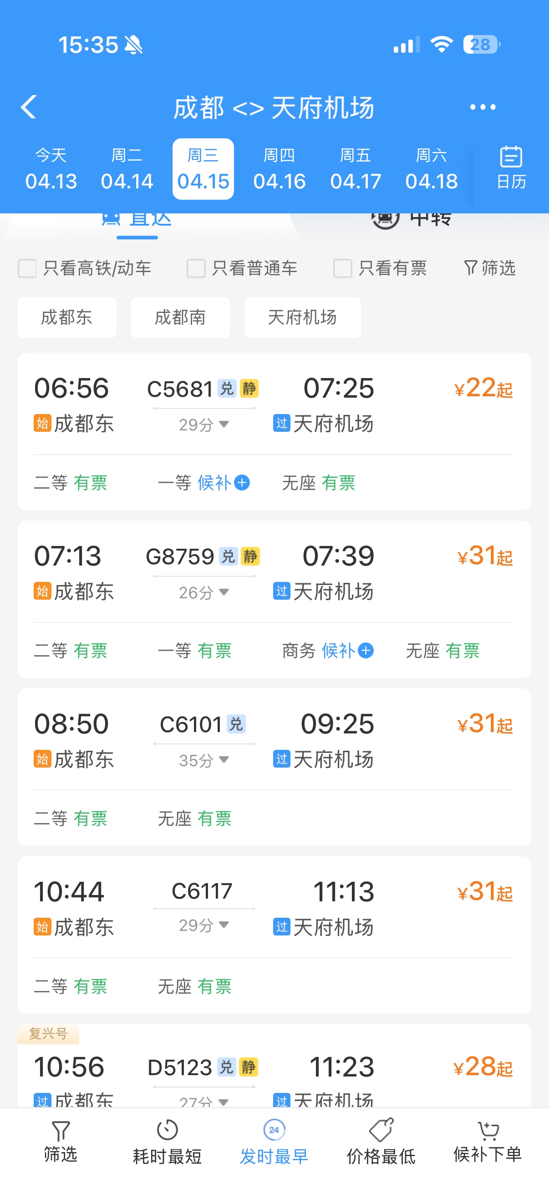Viewport: 549px width, 1193px height.
Task: Filter by 成都南 station
Action: [180, 318]
